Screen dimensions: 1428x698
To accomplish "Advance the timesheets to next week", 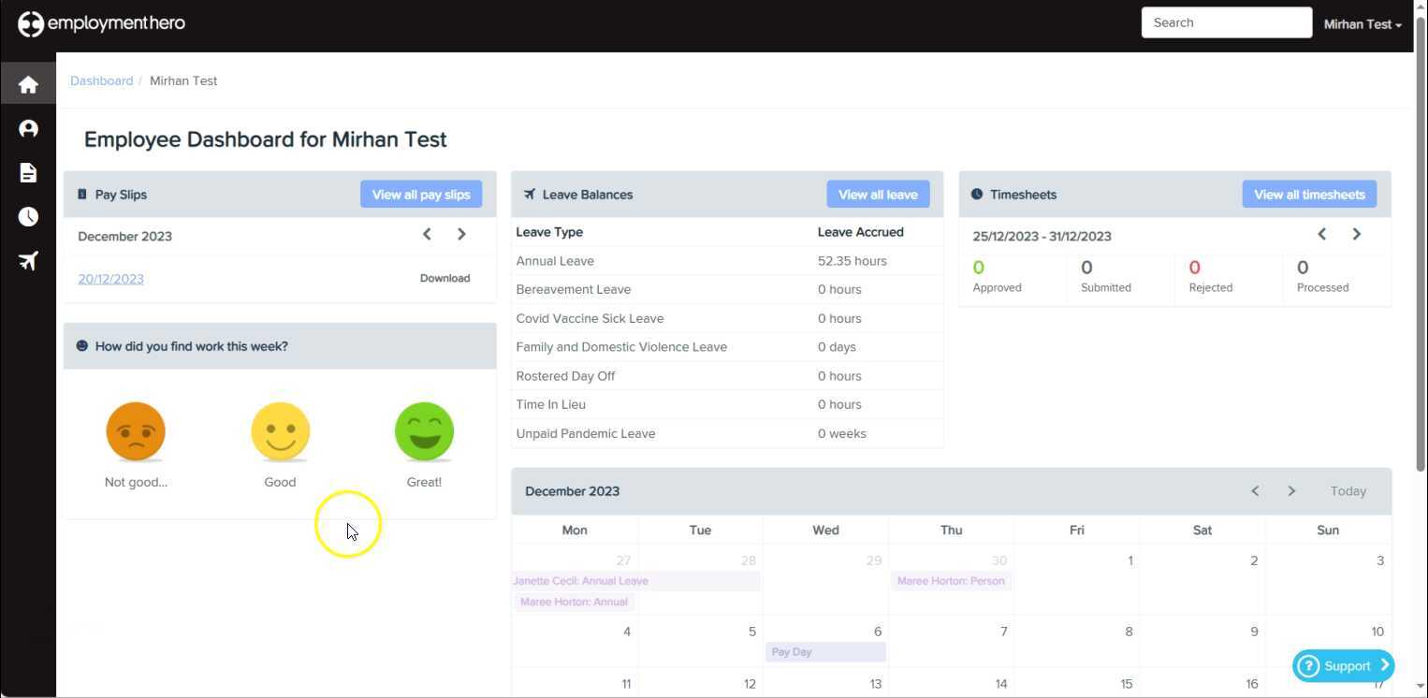I will click(x=1357, y=234).
